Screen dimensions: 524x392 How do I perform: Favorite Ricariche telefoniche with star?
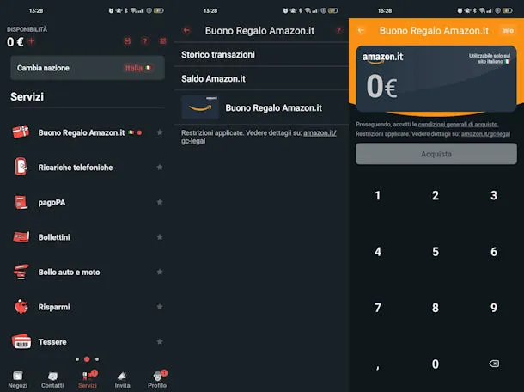(160, 168)
